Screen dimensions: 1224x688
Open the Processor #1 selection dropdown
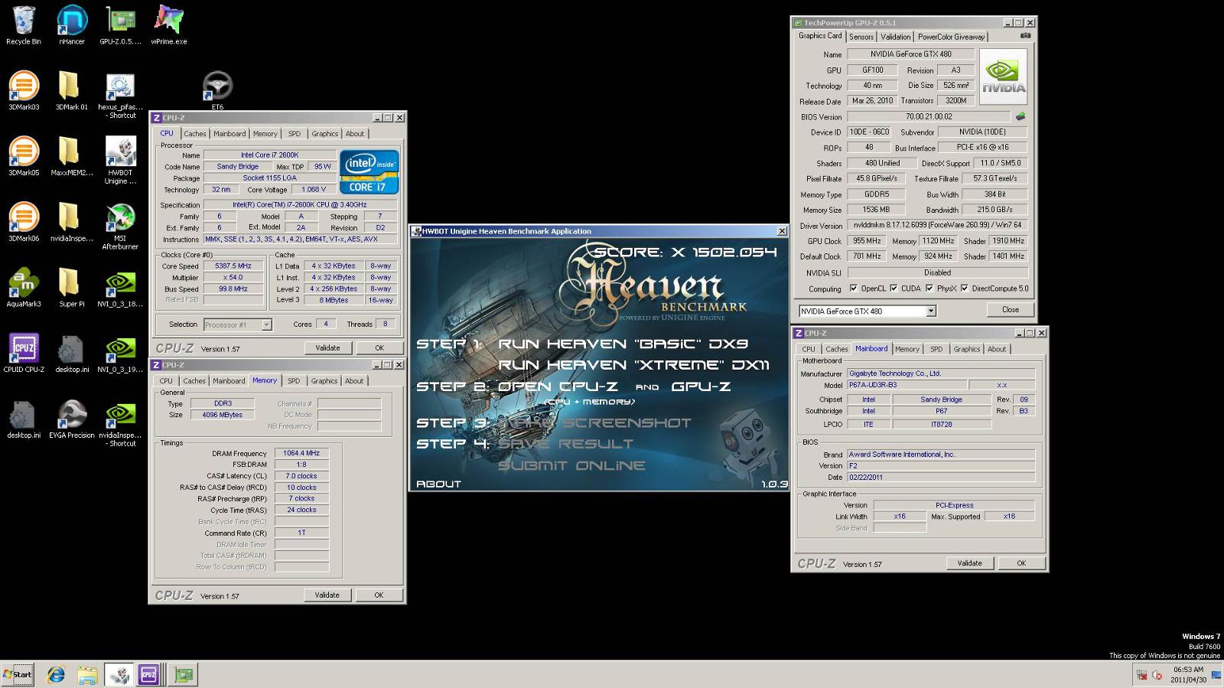pyautogui.click(x=266, y=325)
